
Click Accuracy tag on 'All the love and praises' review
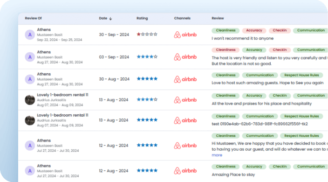point(254,96)
